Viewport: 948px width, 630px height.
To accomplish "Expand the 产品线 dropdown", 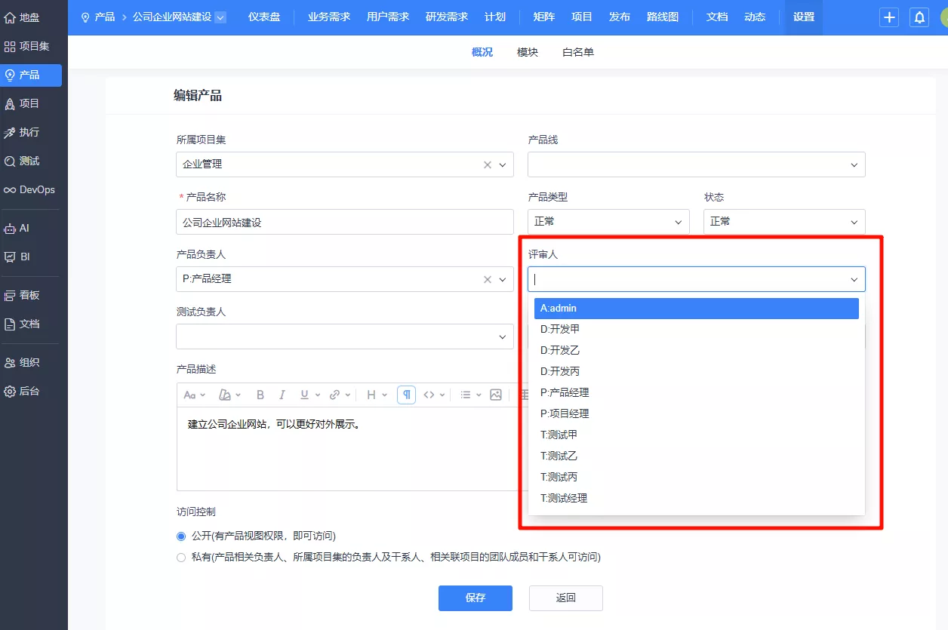I will [697, 164].
